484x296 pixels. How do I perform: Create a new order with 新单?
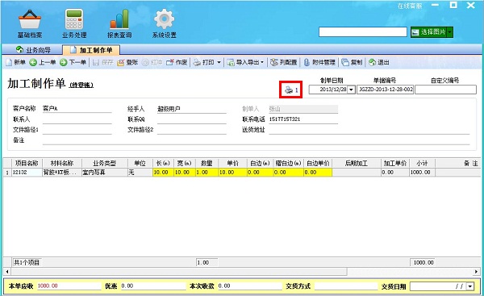click(x=16, y=62)
